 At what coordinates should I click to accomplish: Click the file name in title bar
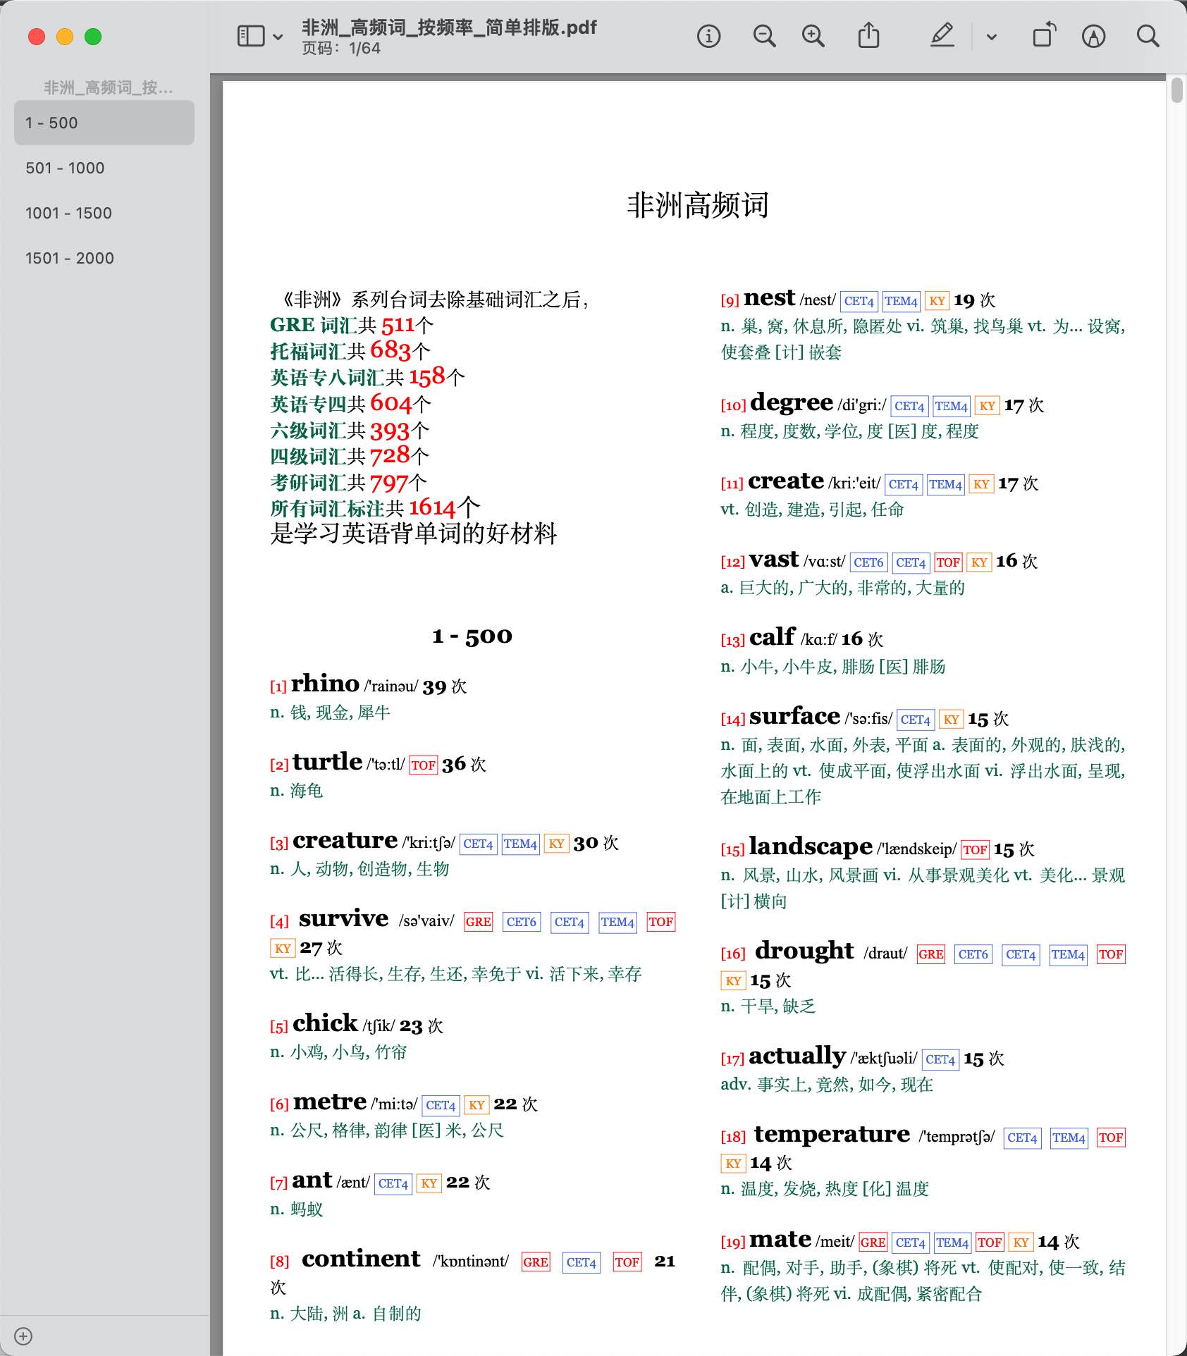pyautogui.click(x=449, y=27)
